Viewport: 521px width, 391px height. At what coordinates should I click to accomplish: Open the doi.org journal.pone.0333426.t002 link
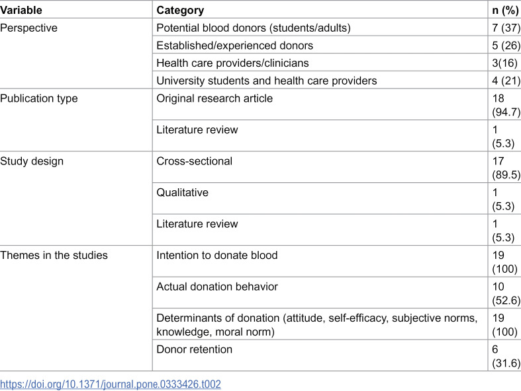[x=111, y=384]
